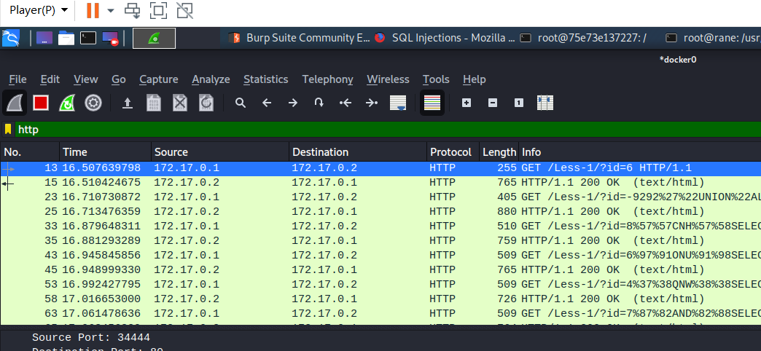Open the Kali applications menu icon
Screen dimensions: 761x351
tap(11, 38)
